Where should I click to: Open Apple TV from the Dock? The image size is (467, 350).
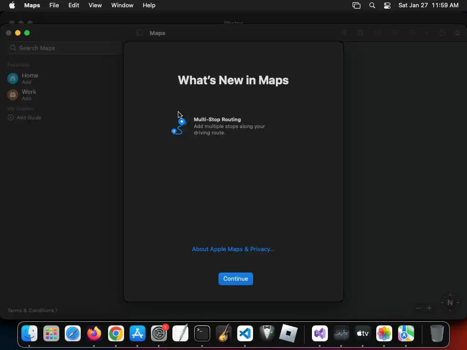(363, 333)
